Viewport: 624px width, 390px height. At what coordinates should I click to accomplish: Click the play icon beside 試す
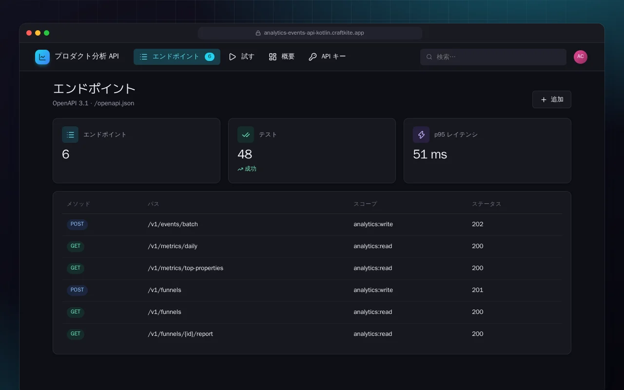(233, 57)
